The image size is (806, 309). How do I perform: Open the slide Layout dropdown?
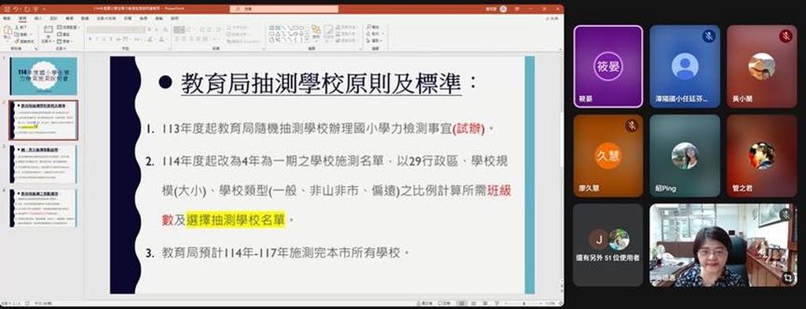click(x=68, y=27)
